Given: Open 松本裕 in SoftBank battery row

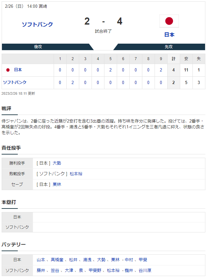Looking at the screenshot, I should click(x=113, y=270).
